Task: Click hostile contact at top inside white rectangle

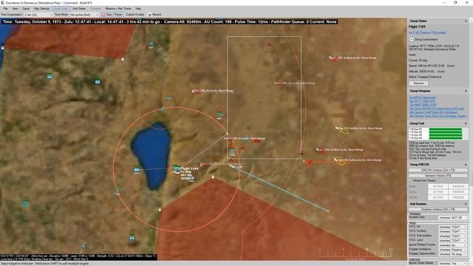Action: [269, 44]
